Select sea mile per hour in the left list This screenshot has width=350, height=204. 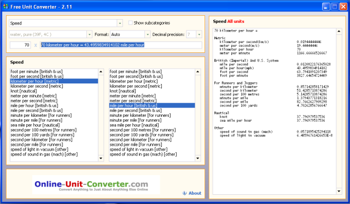54,125
